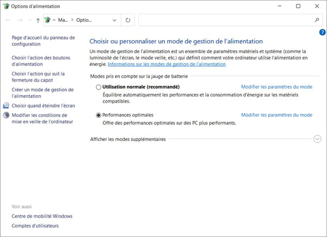Click the search magnifier icon
Image resolution: width=327 pixels, height=237 pixels.
317,20
